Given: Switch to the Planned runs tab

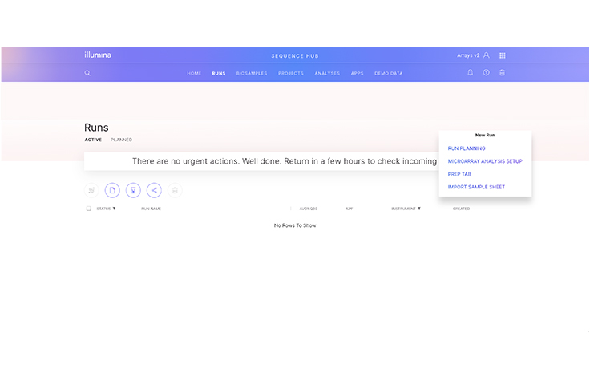Looking at the screenshot, I should pos(121,140).
